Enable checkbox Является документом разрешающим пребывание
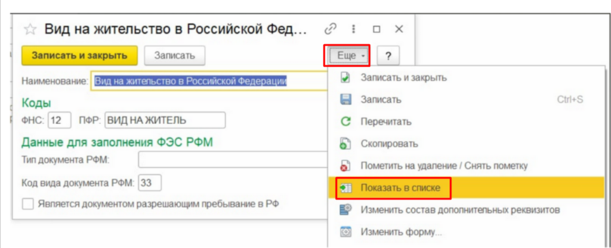 click(x=27, y=204)
